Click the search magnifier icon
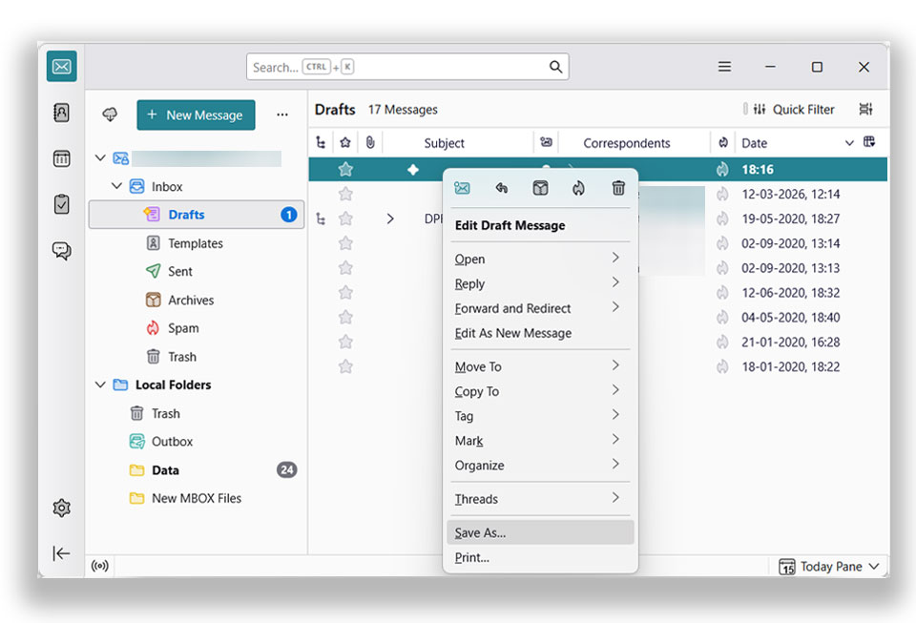 pyautogui.click(x=555, y=67)
